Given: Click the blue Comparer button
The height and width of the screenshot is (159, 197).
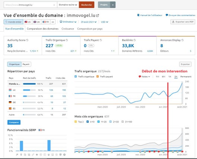Looking at the screenshot, I should 14,123.
